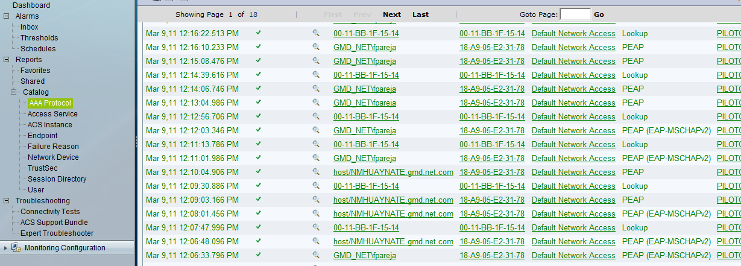View details icon for 12:13:04.986 PM log
The image size is (741, 266).
pyautogui.click(x=316, y=103)
